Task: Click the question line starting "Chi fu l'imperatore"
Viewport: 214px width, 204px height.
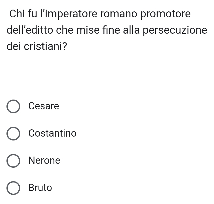Action: click(x=100, y=14)
